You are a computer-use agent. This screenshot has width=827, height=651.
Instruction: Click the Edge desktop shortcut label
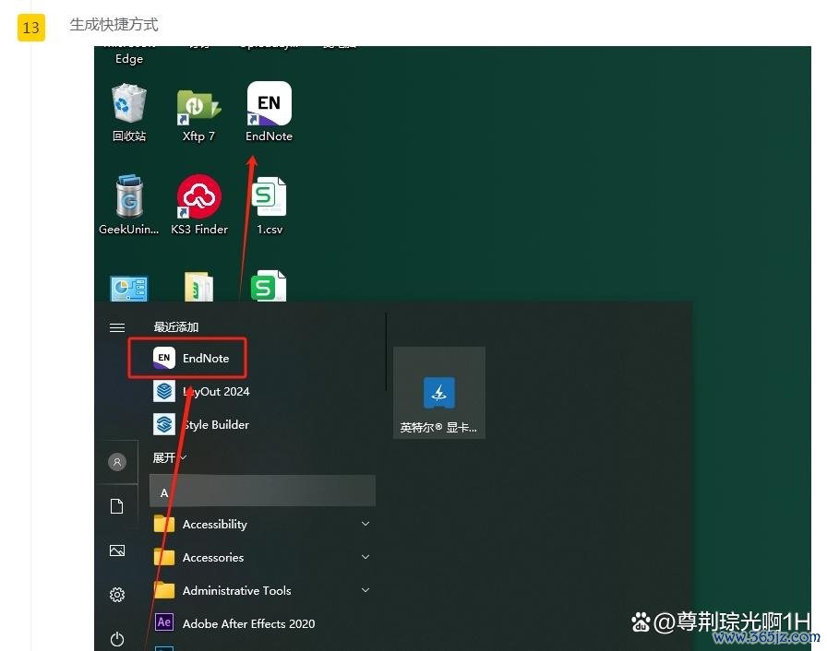129,58
